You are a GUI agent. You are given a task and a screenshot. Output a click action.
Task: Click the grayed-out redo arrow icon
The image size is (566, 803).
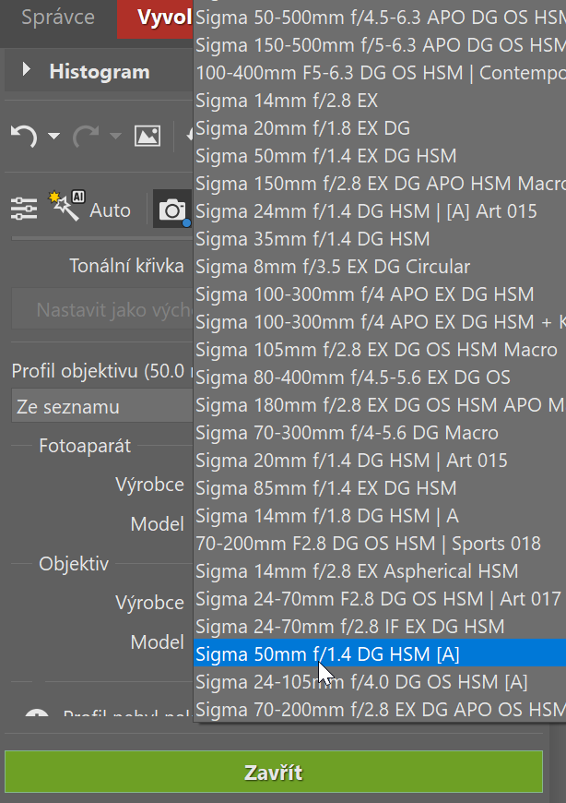[85, 137]
